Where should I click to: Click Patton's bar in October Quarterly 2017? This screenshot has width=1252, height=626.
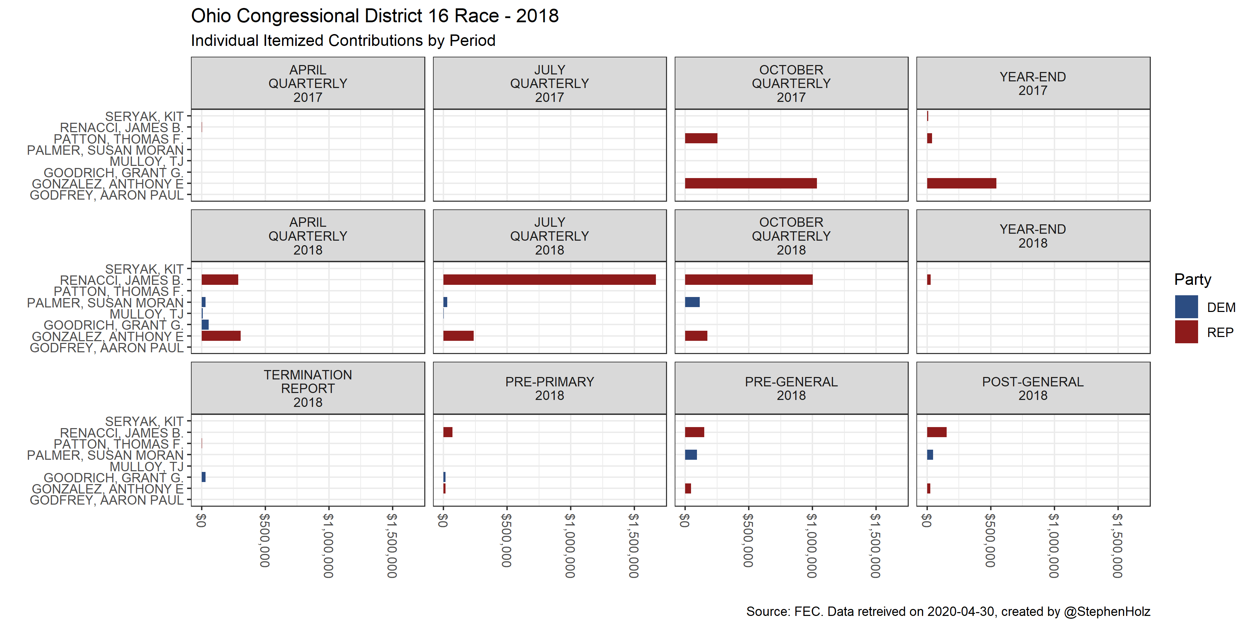pyautogui.click(x=701, y=138)
